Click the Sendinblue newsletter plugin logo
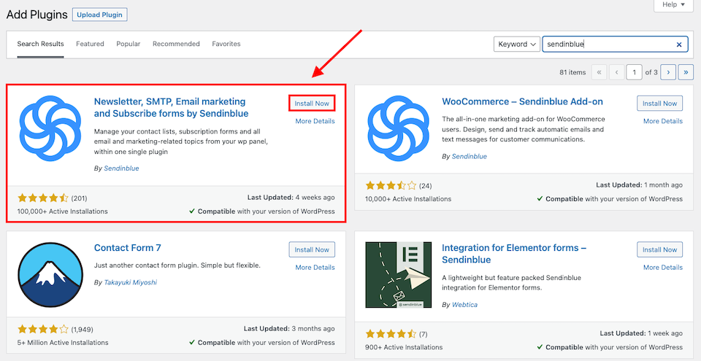 point(50,128)
